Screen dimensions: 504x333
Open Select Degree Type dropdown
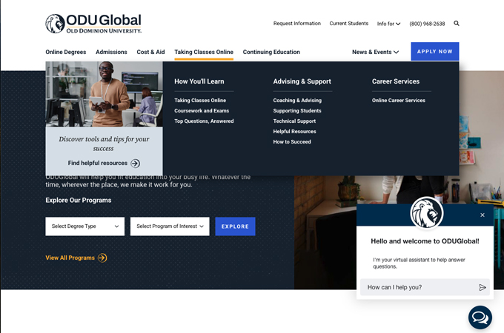point(84,226)
